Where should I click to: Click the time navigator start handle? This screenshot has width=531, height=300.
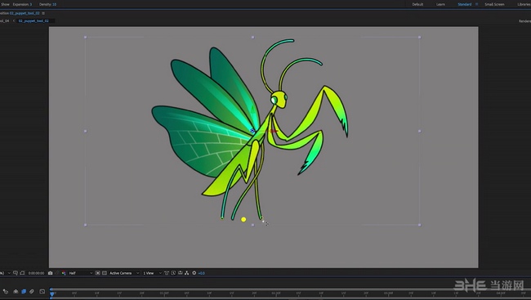51,289
